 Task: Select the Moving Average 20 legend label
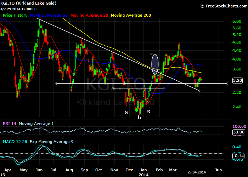point(89,15)
